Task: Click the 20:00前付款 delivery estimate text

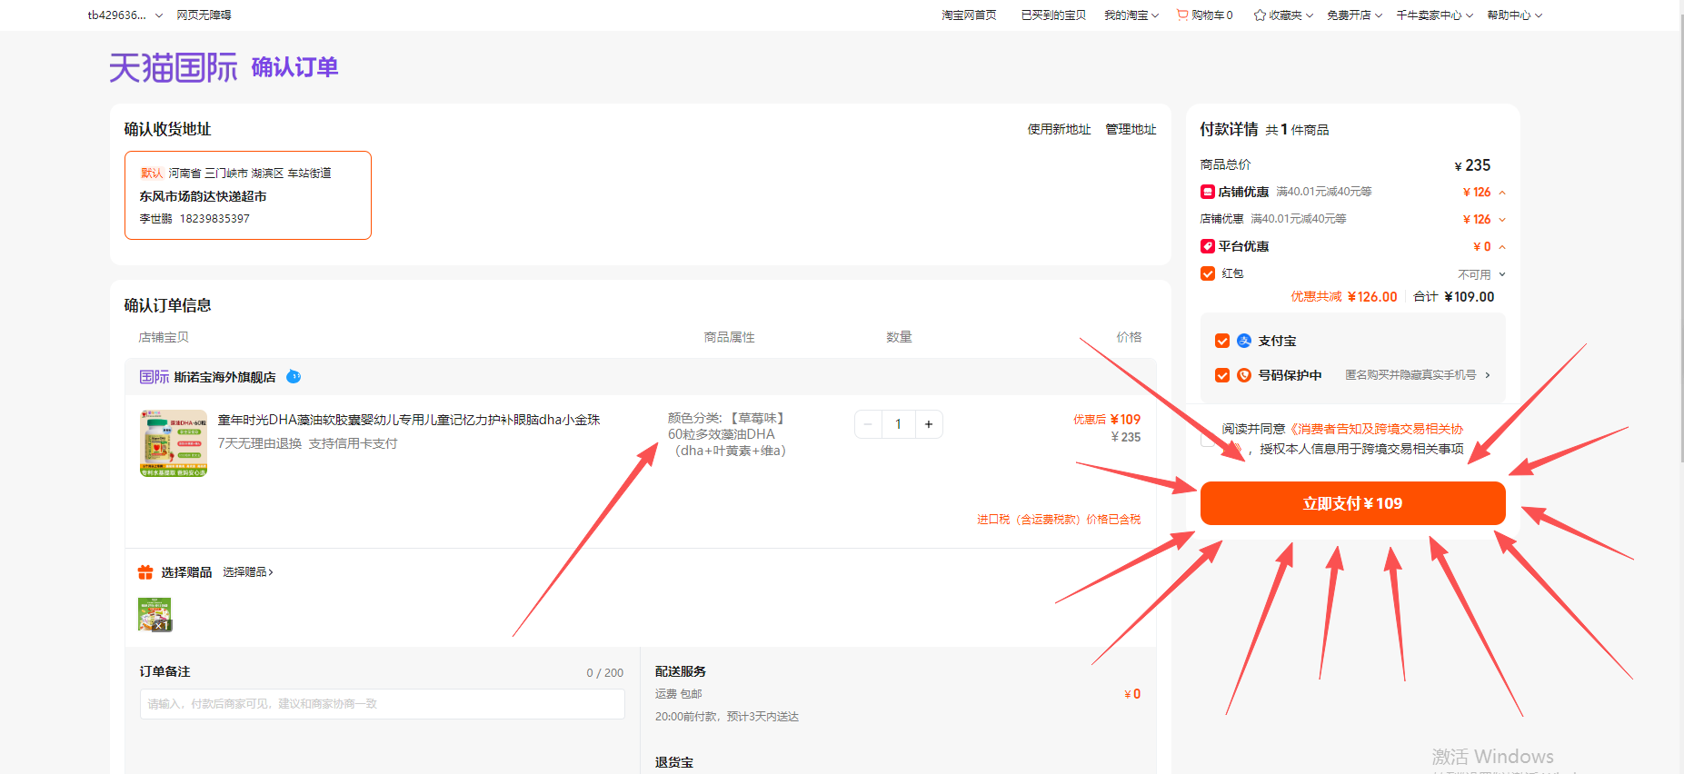Action: tap(727, 717)
